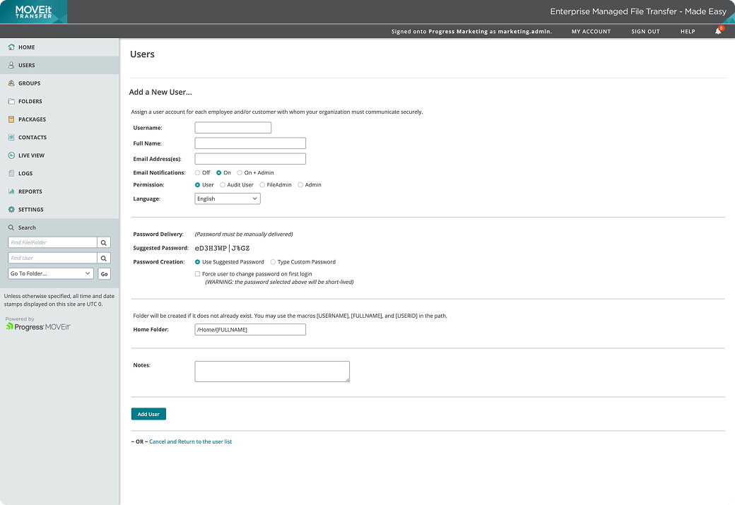Click the Reports chart icon
The height and width of the screenshot is (505, 735).
[x=11, y=191]
